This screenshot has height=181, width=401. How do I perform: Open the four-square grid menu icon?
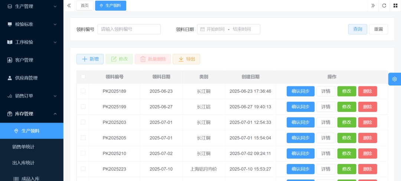pos(395,6)
